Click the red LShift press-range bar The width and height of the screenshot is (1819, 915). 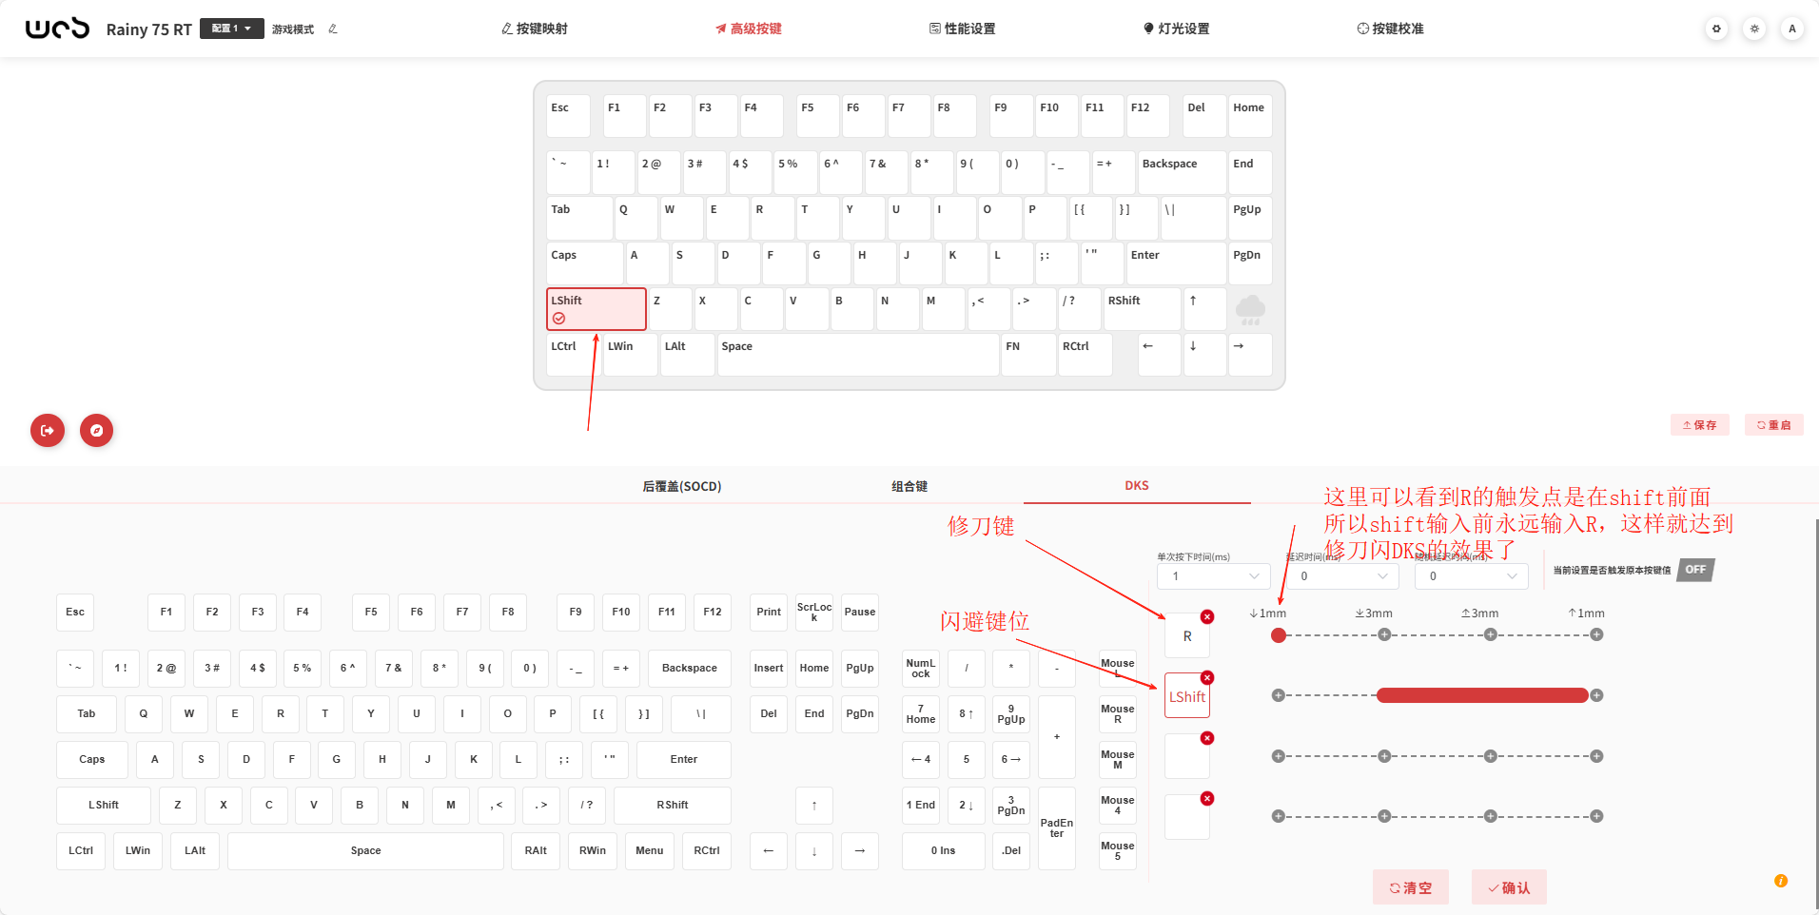pos(1482,695)
